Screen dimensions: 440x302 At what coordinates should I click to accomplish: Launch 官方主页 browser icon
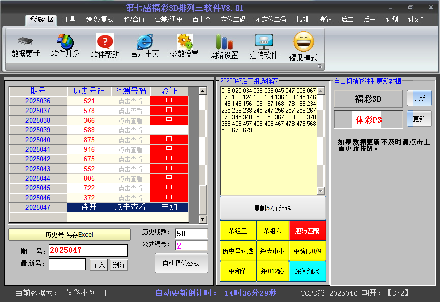coord(145,41)
